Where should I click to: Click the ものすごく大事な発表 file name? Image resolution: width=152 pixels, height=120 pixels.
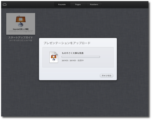[73, 53]
